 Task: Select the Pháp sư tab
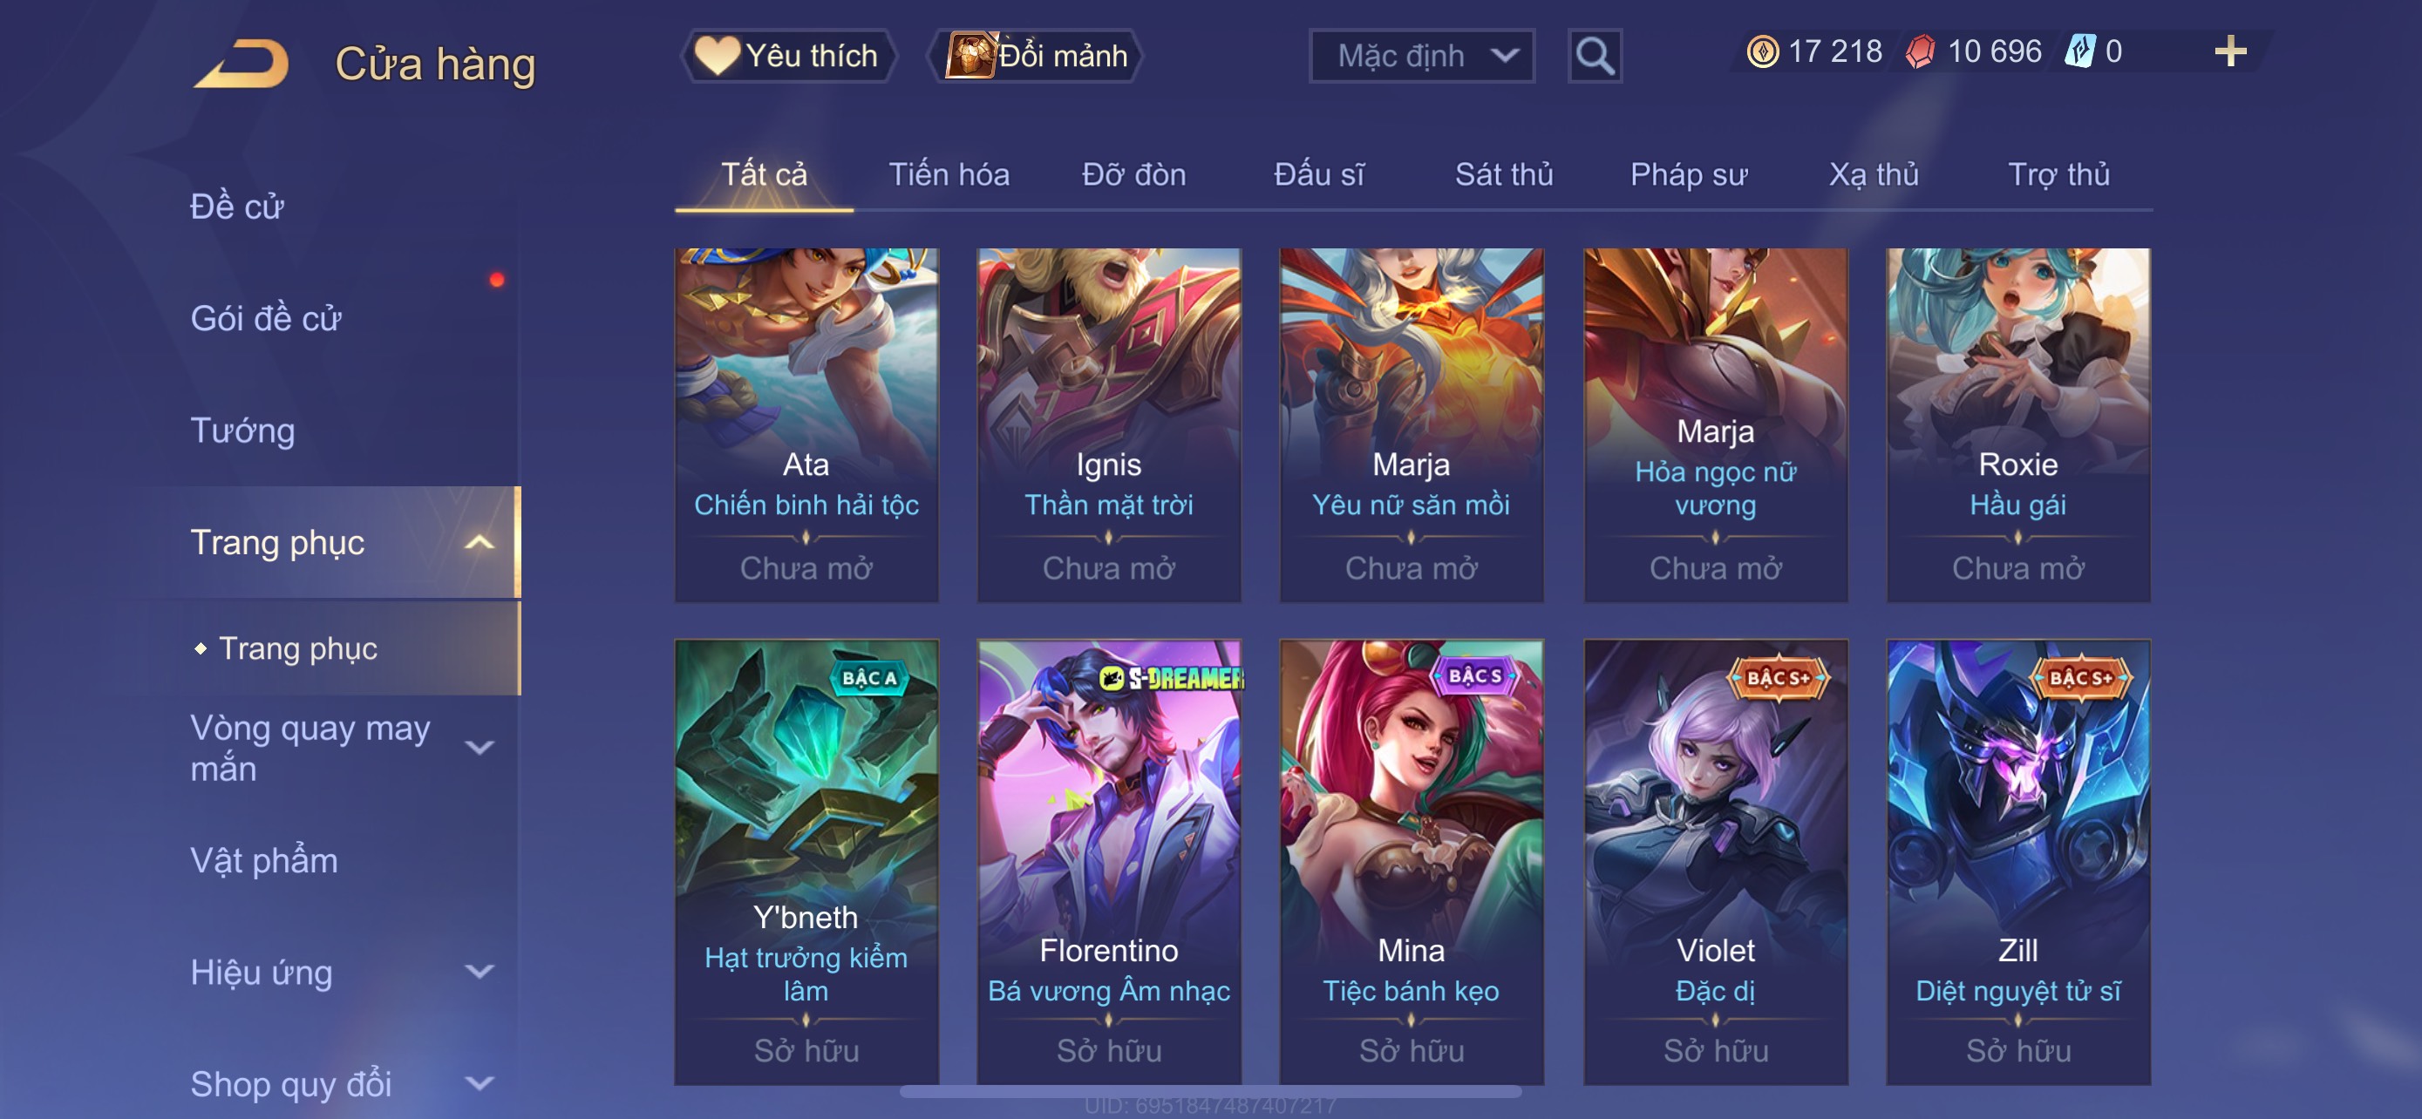[1689, 175]
